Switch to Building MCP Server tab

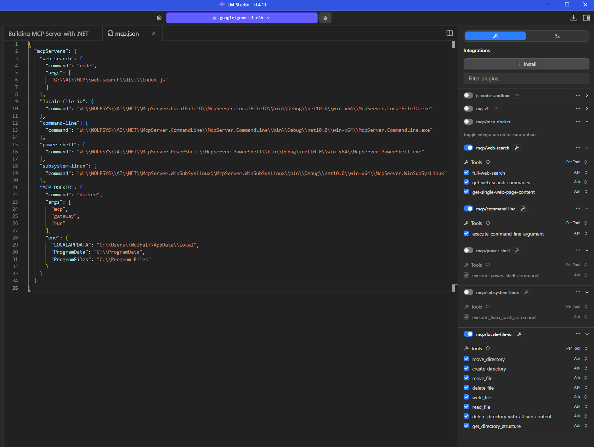click(x=49, y=34)
